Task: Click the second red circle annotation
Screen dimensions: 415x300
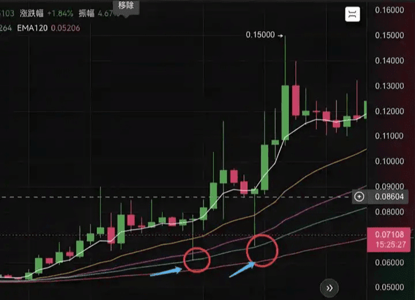Action: point(262,250)
